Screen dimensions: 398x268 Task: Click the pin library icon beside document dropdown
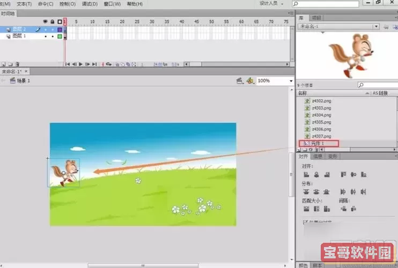tap(386, 27)
